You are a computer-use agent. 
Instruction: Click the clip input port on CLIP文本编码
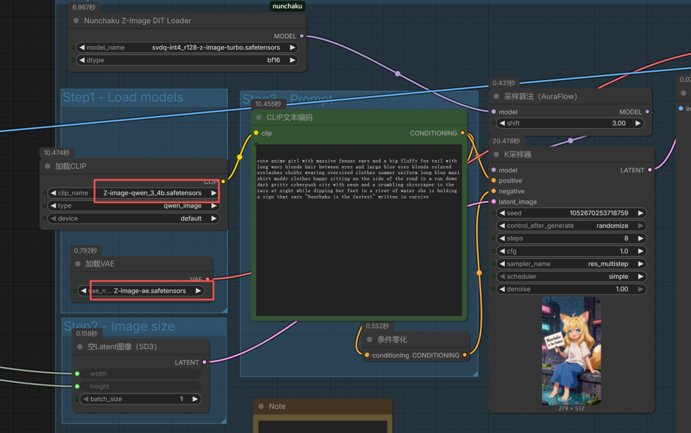(256, 133)
